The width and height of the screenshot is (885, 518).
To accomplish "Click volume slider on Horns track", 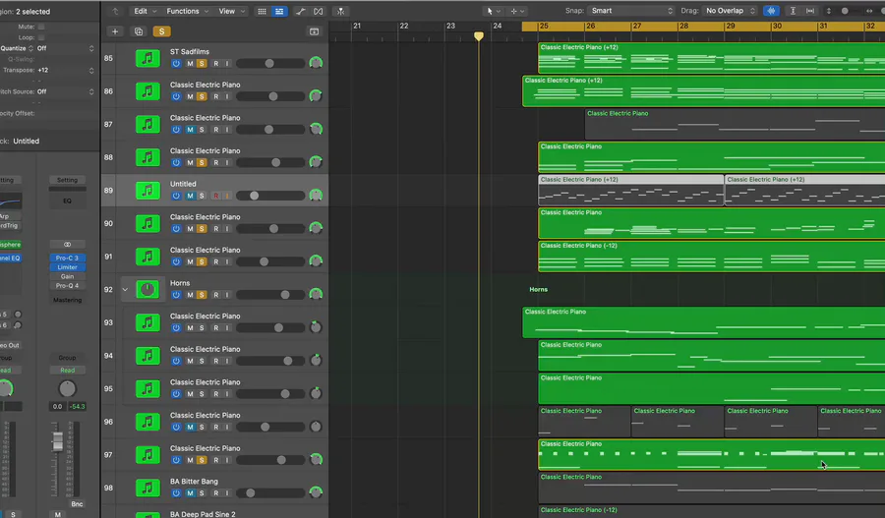I will [x=270, y=295].
